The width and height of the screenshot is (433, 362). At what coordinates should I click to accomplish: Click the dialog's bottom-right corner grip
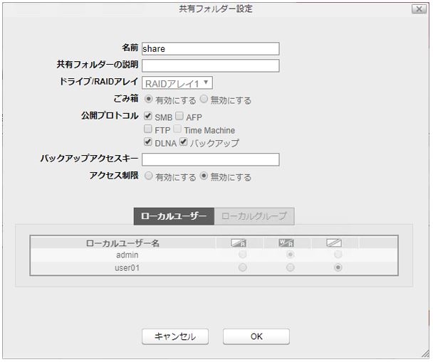click(426, 355)
